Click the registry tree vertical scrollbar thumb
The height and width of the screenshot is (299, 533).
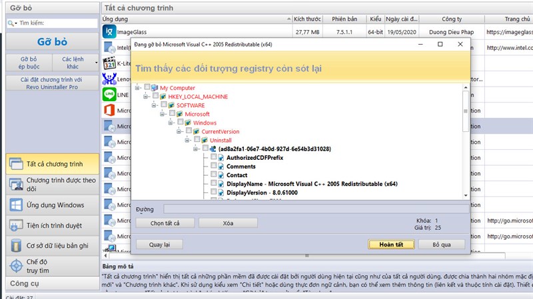pyautogui.click(x=465, y=111)
